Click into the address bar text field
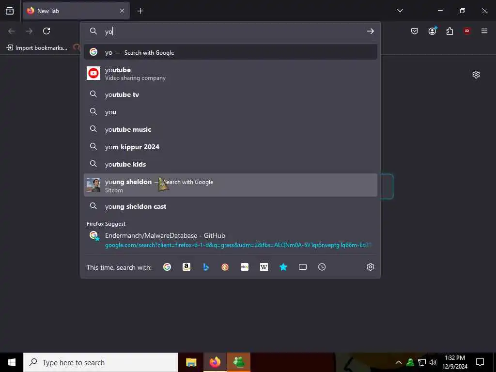 point(234,31)
